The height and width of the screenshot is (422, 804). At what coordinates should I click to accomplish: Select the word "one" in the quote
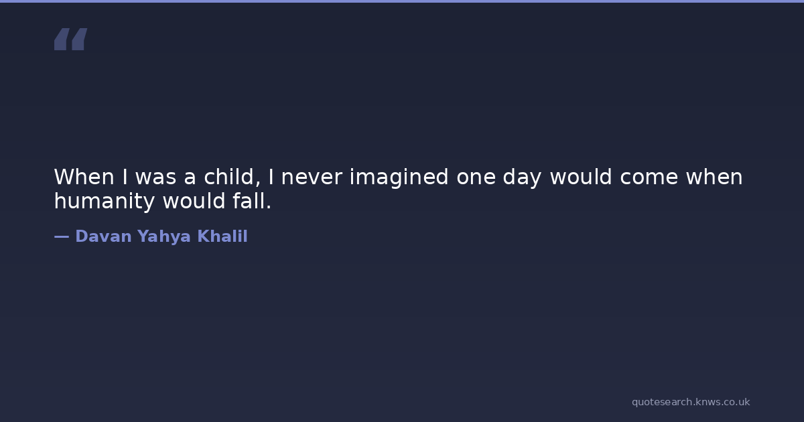point(476,178)
